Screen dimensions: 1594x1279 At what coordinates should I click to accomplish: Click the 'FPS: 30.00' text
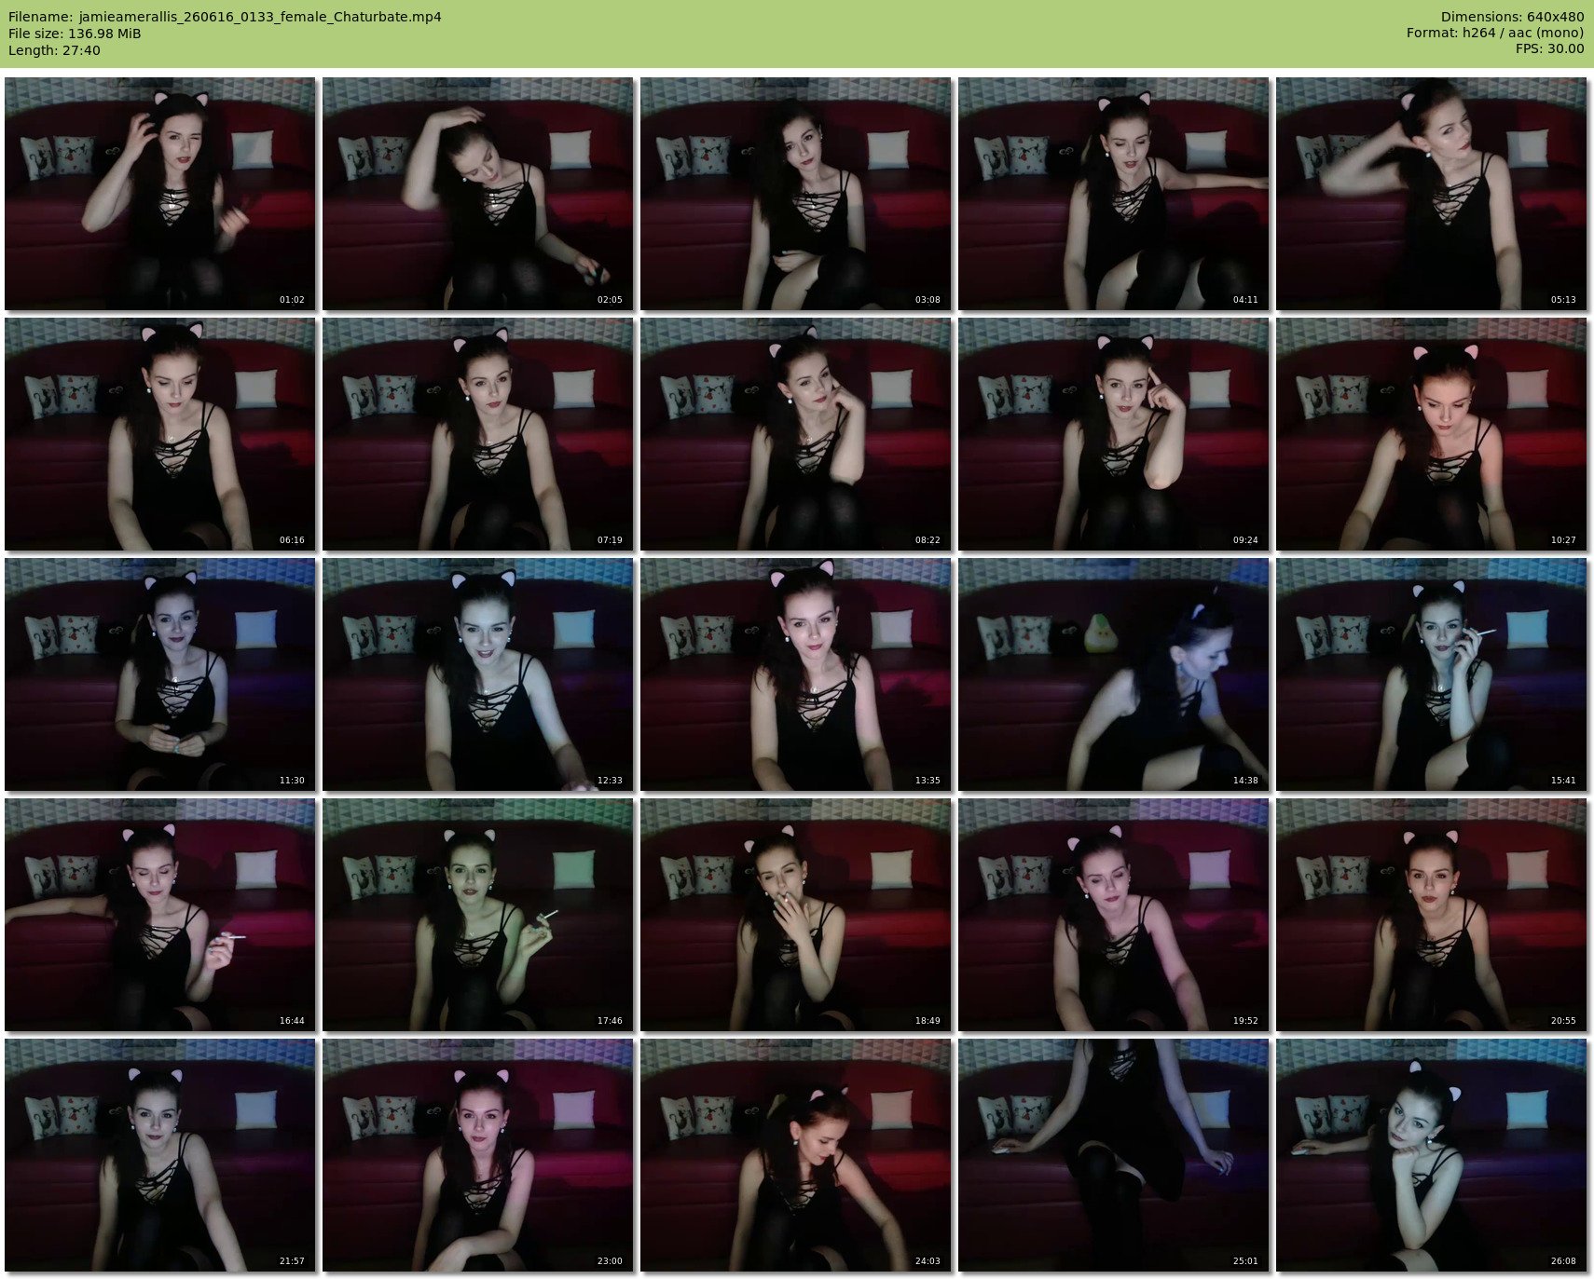pos(1549,49)
